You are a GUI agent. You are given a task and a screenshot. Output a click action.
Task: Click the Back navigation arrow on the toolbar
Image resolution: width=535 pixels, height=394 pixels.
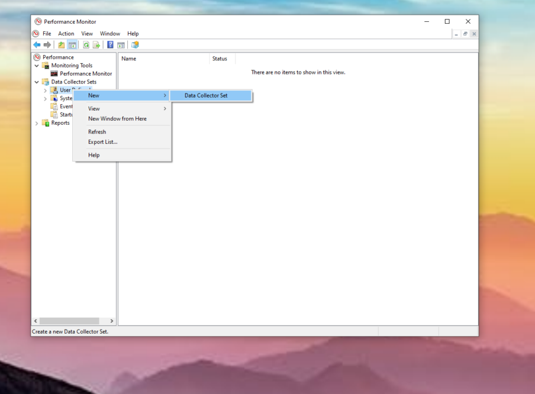point(37,44)
